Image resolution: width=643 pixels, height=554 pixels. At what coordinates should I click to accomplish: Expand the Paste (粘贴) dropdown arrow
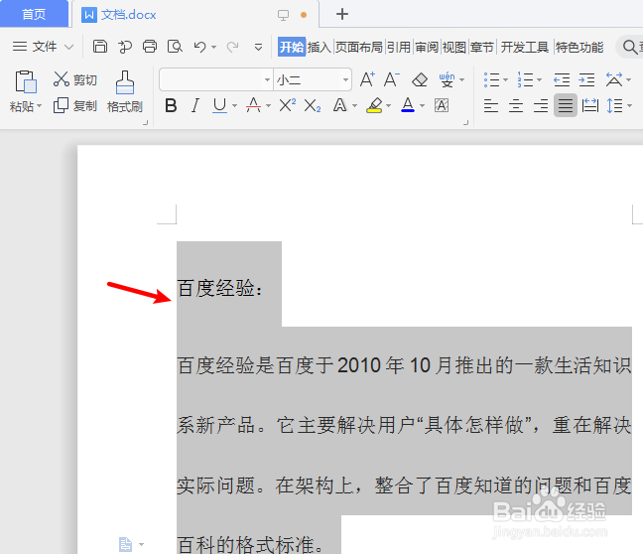(40, 106)
